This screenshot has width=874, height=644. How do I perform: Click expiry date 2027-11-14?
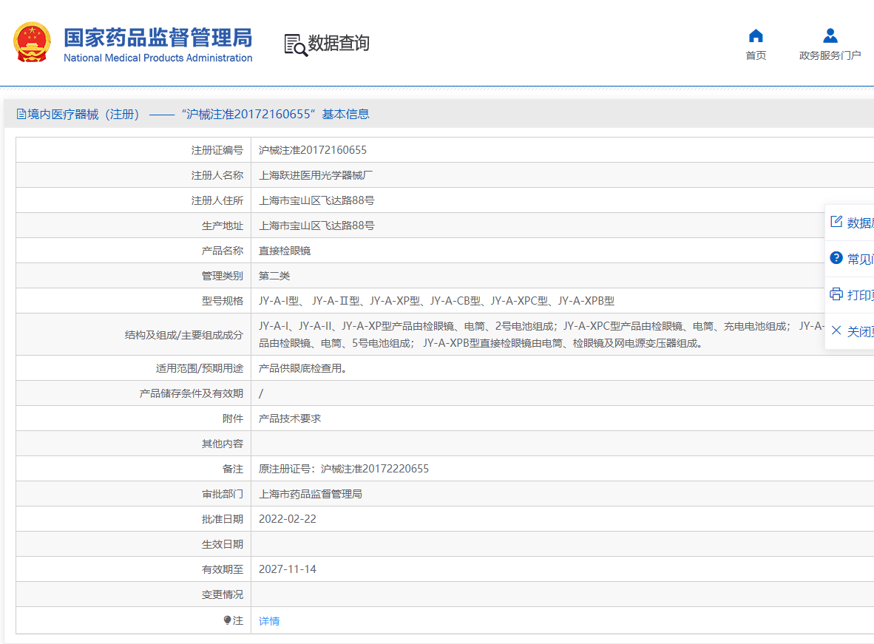pos(288,569)
